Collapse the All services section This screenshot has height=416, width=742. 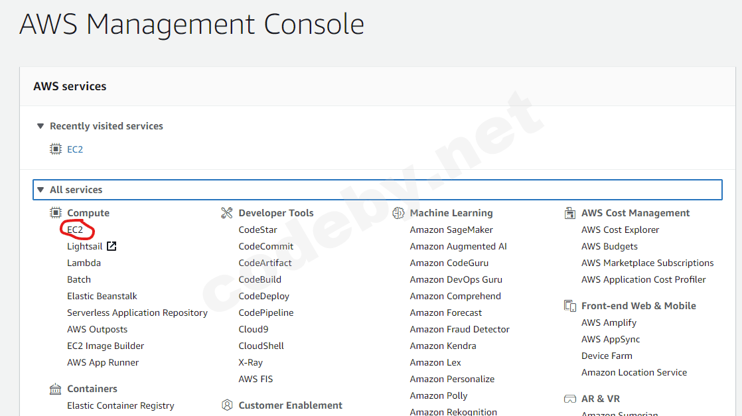pyautogui.click(x=40, y=190)
